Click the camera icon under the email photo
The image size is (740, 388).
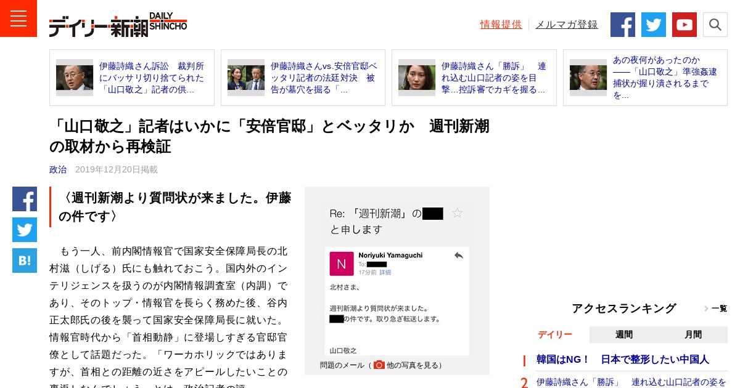point(379,365)
